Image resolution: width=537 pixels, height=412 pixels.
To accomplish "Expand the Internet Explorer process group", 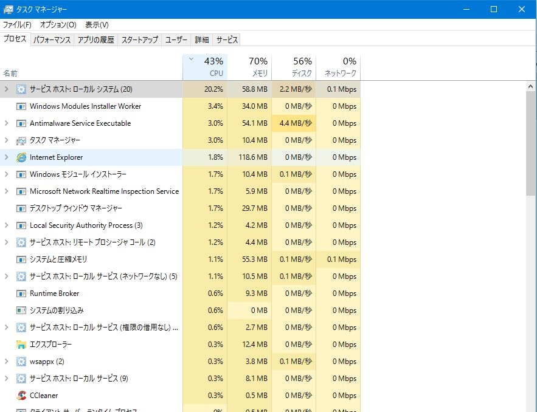I will tap(6, 157).
